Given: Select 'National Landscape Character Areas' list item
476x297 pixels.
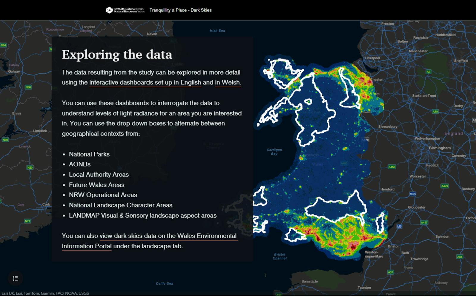Looking at the screenshot, I should click(x=121, y=205).
